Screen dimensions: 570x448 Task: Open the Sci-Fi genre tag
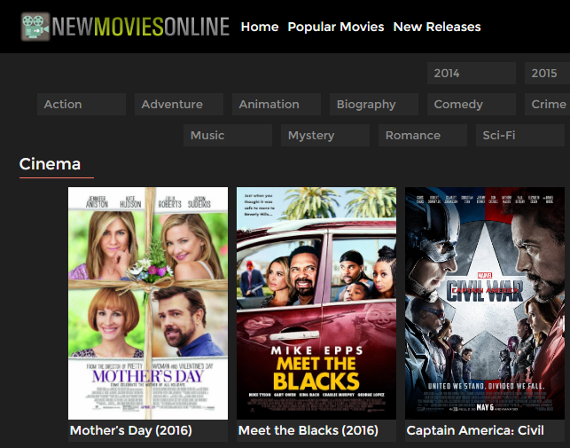click(x=520, y=136)
